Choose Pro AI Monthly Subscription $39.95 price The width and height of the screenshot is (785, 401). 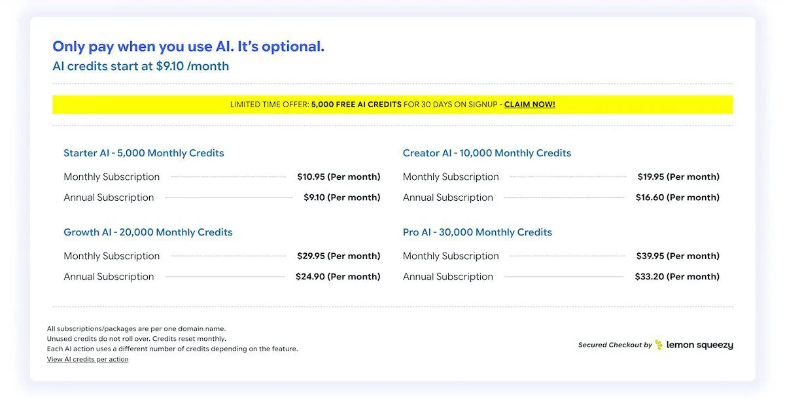pos(678,256)
